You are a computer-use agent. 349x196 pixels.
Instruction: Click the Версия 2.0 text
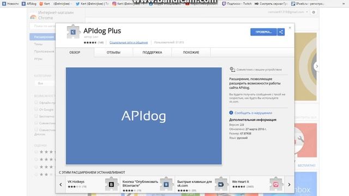coord(236,125)
